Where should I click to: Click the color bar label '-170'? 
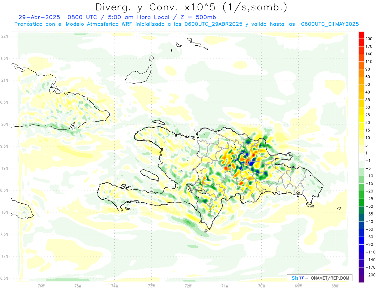coord(371,267)
